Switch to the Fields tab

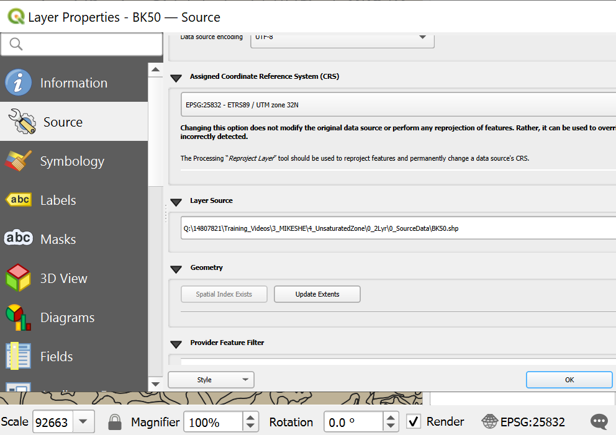click(x=74, y=356)
